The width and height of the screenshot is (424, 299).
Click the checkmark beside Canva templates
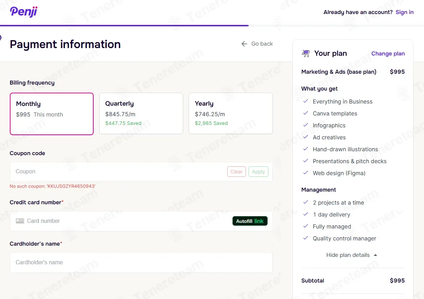(x=305, y=113)
